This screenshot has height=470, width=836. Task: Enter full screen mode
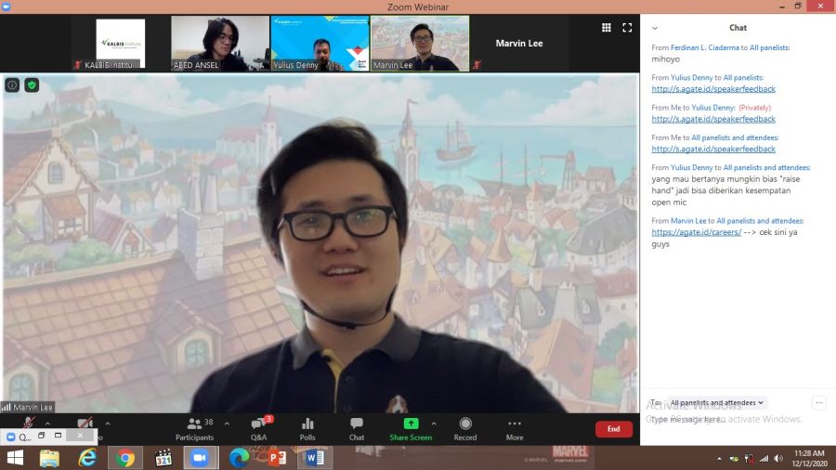click(x=627, y=28)
